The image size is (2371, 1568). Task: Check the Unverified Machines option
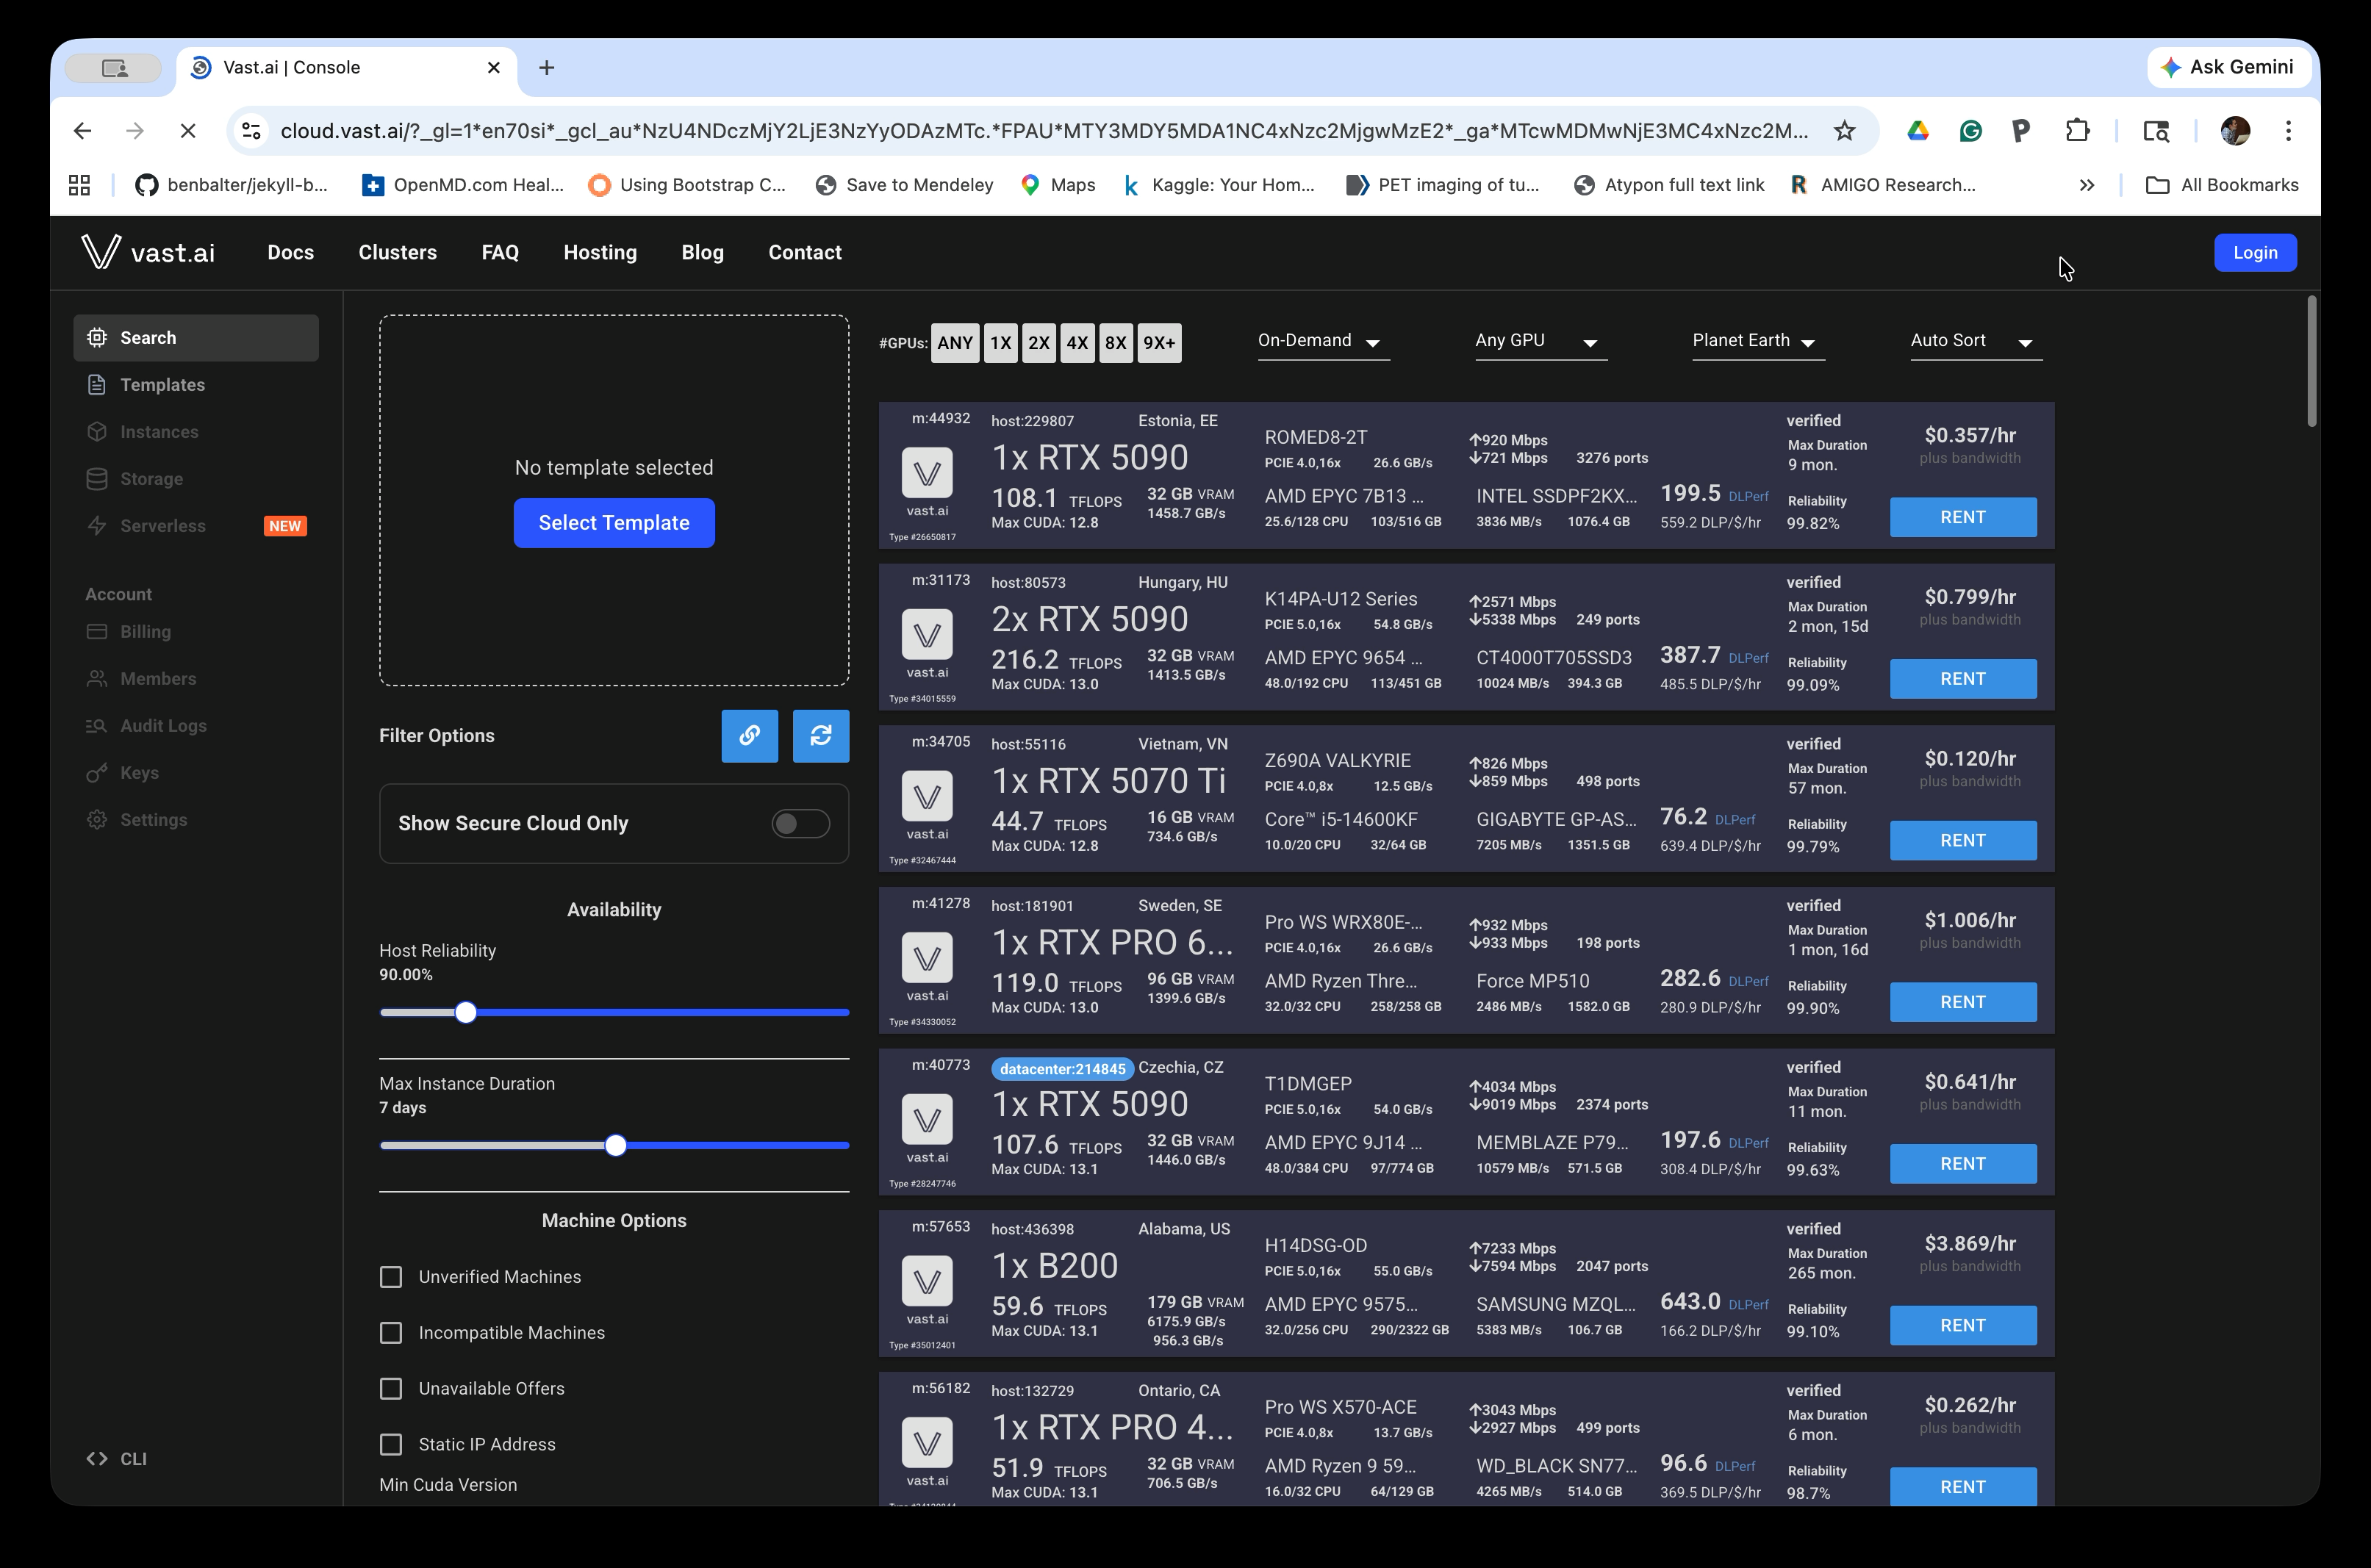(x=391, y=1276)
